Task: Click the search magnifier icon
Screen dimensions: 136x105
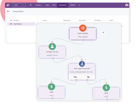Action: click(x=31, y=5)
